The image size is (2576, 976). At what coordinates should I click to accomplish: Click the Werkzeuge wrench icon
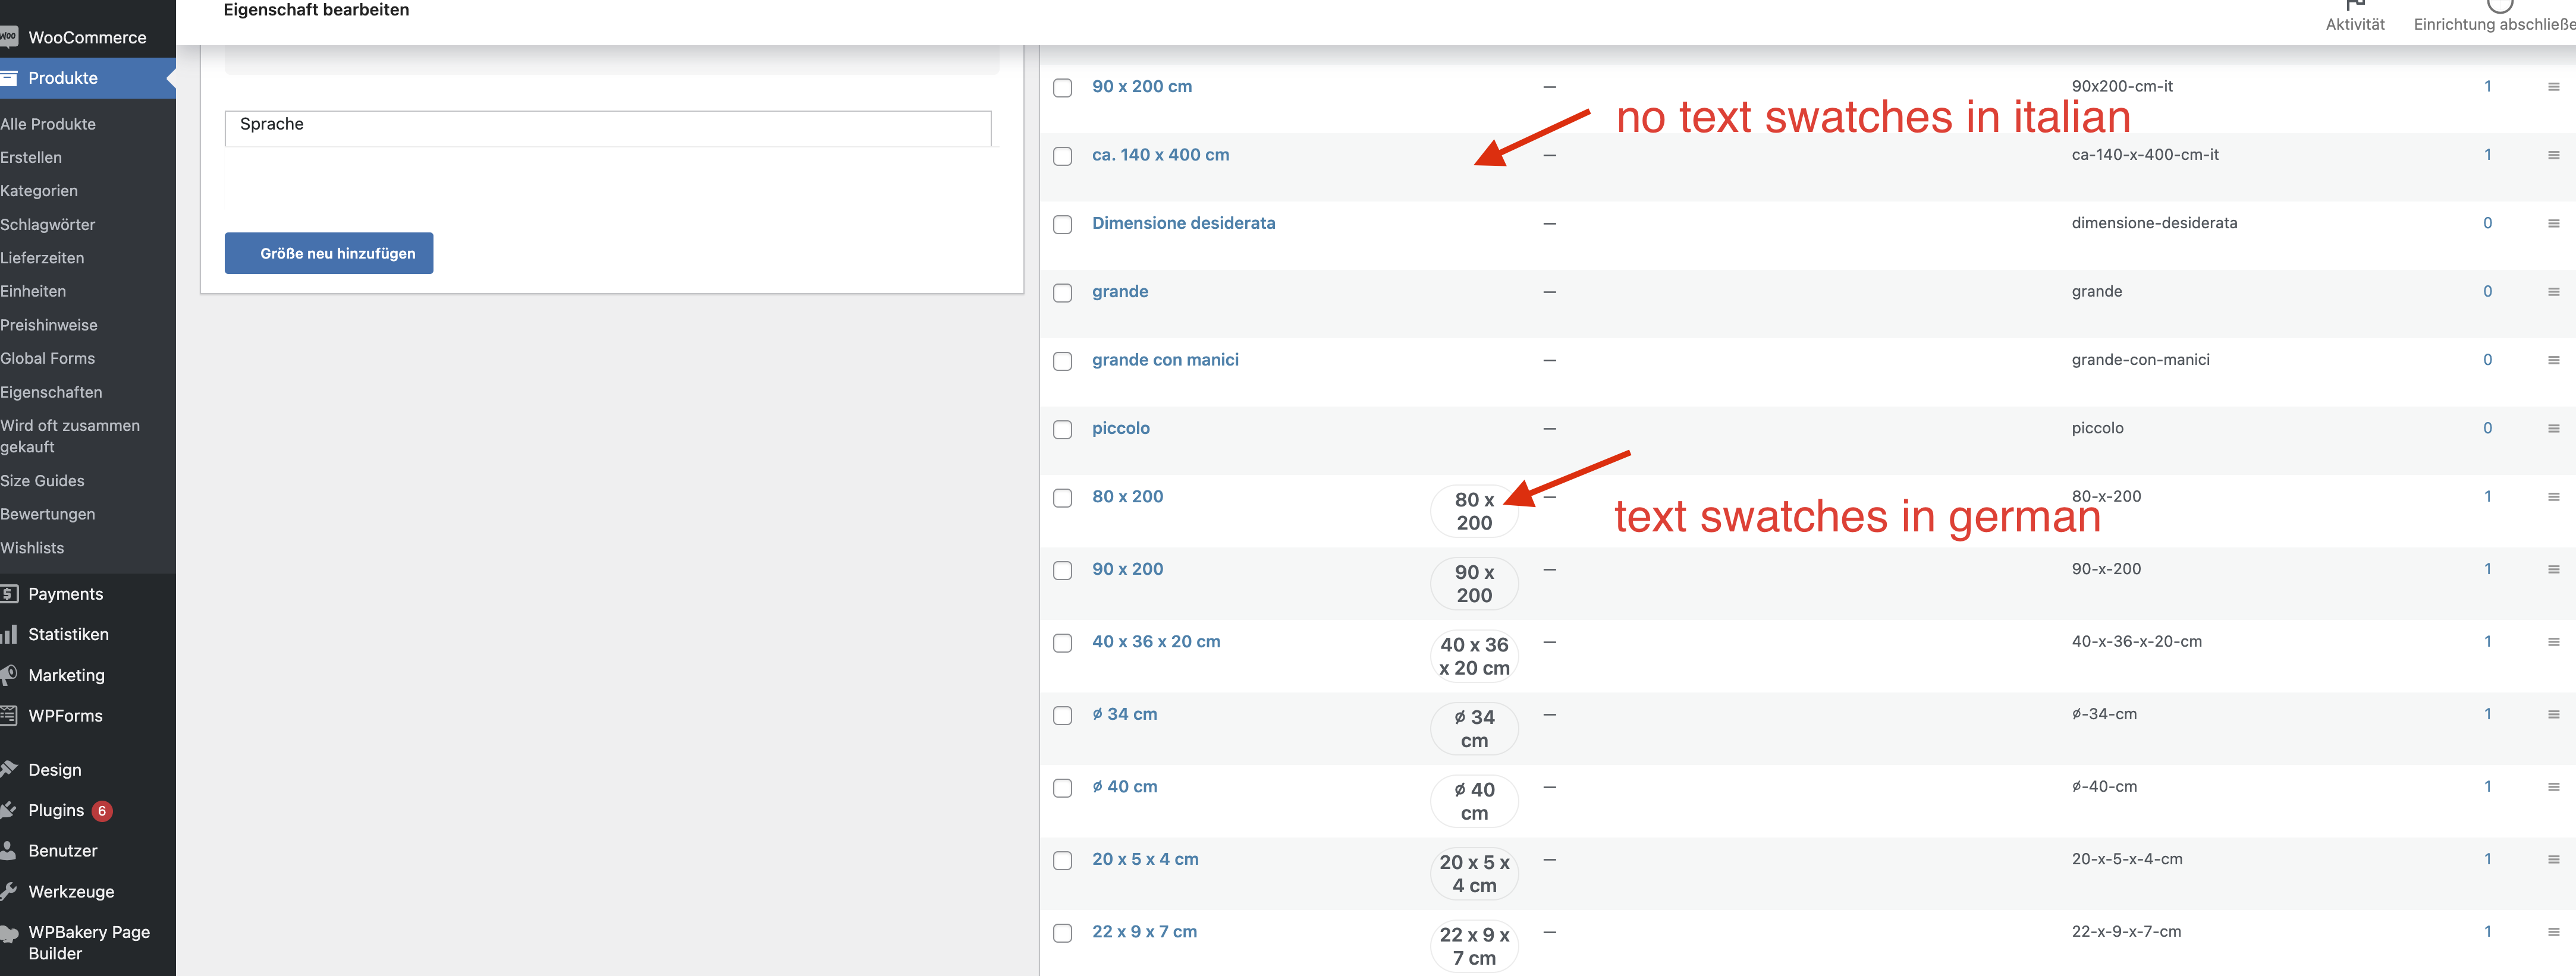(9, 891)
